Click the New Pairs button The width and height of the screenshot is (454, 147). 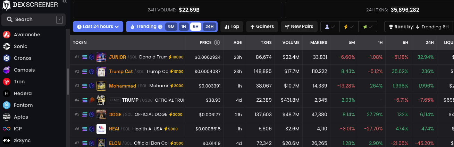(299, 27)
